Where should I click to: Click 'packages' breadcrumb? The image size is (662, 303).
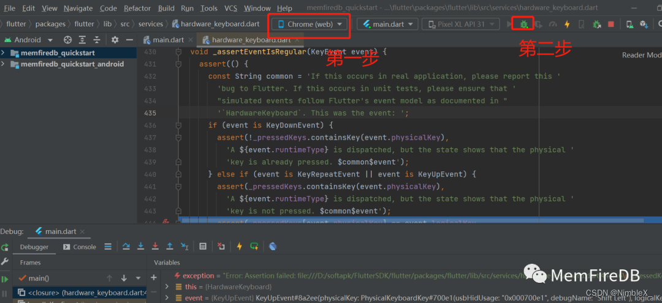(50, 24)
